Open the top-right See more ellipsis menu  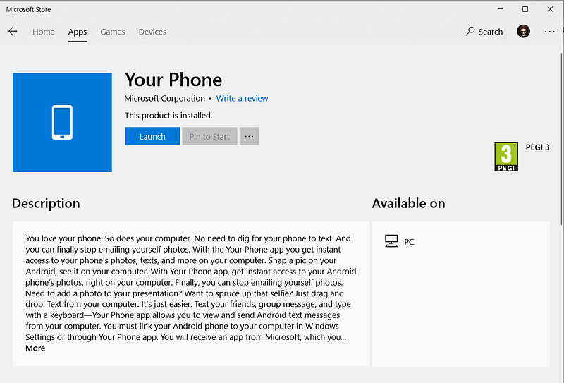click(549, 32)
